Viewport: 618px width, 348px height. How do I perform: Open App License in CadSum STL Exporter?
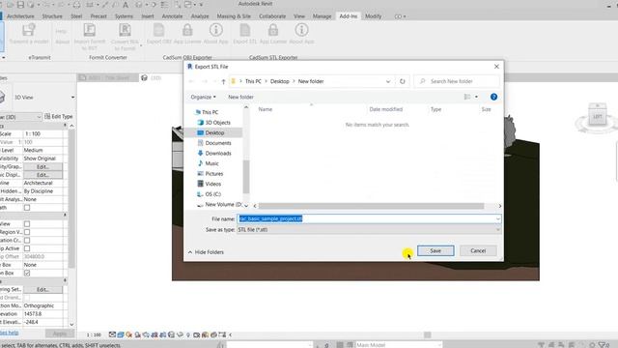click(x=273, y=34)
